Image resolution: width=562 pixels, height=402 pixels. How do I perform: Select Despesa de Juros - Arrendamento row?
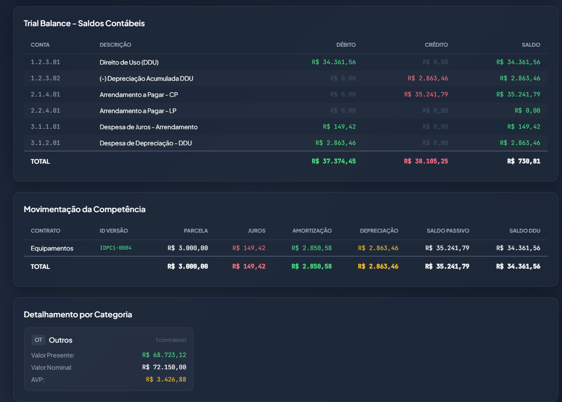tap(149, 127)
